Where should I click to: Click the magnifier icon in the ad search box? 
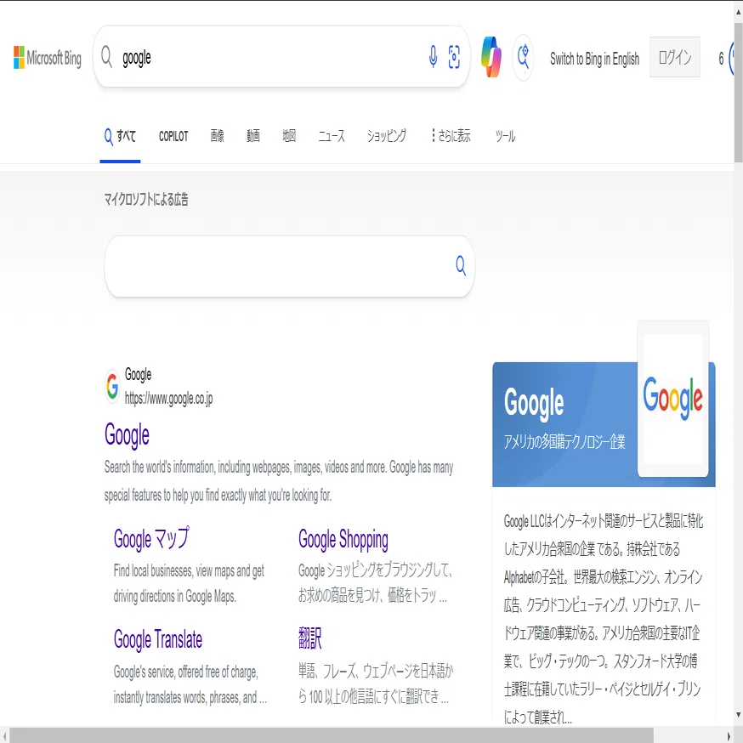click(461, 266)
